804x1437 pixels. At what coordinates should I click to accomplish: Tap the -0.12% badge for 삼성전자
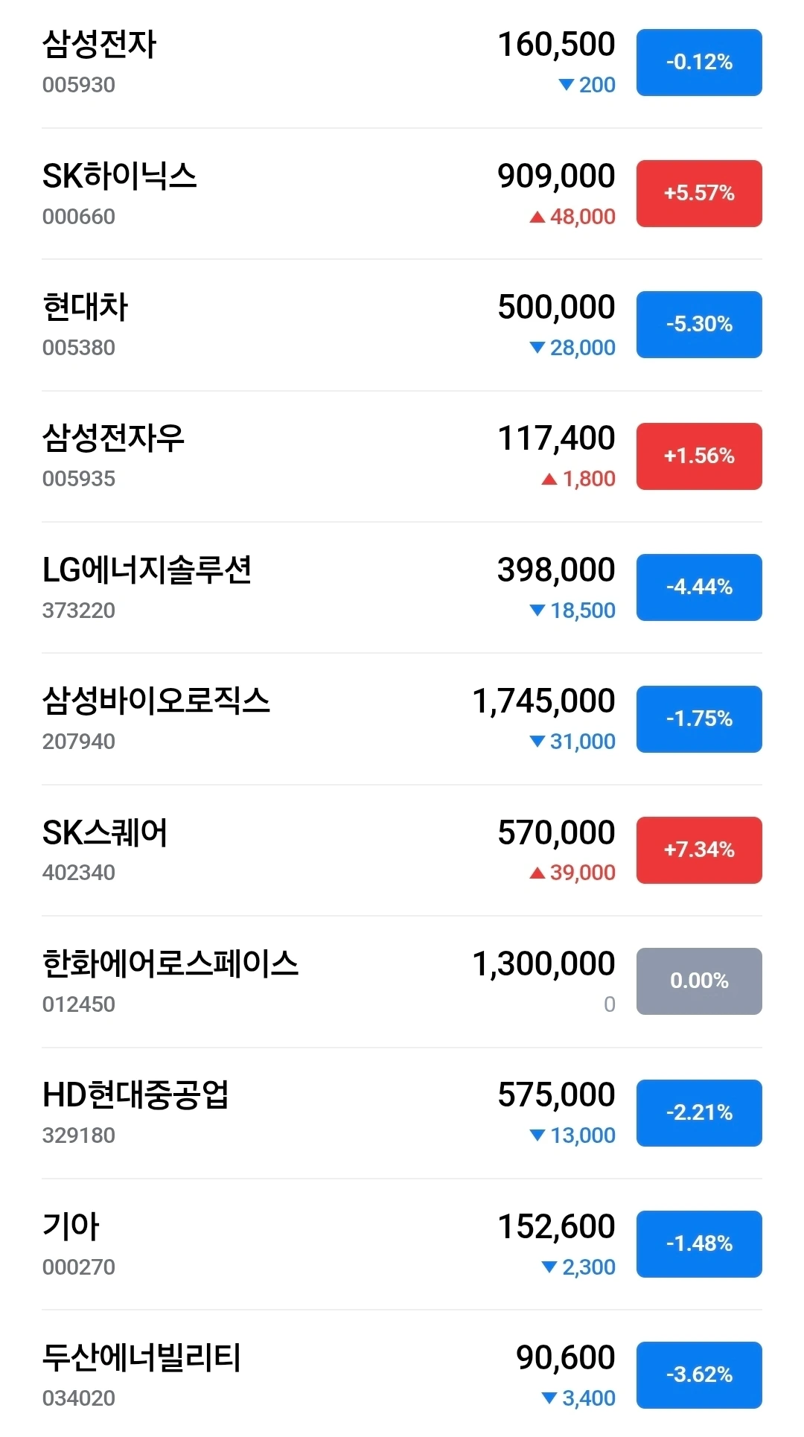(699, 63)
